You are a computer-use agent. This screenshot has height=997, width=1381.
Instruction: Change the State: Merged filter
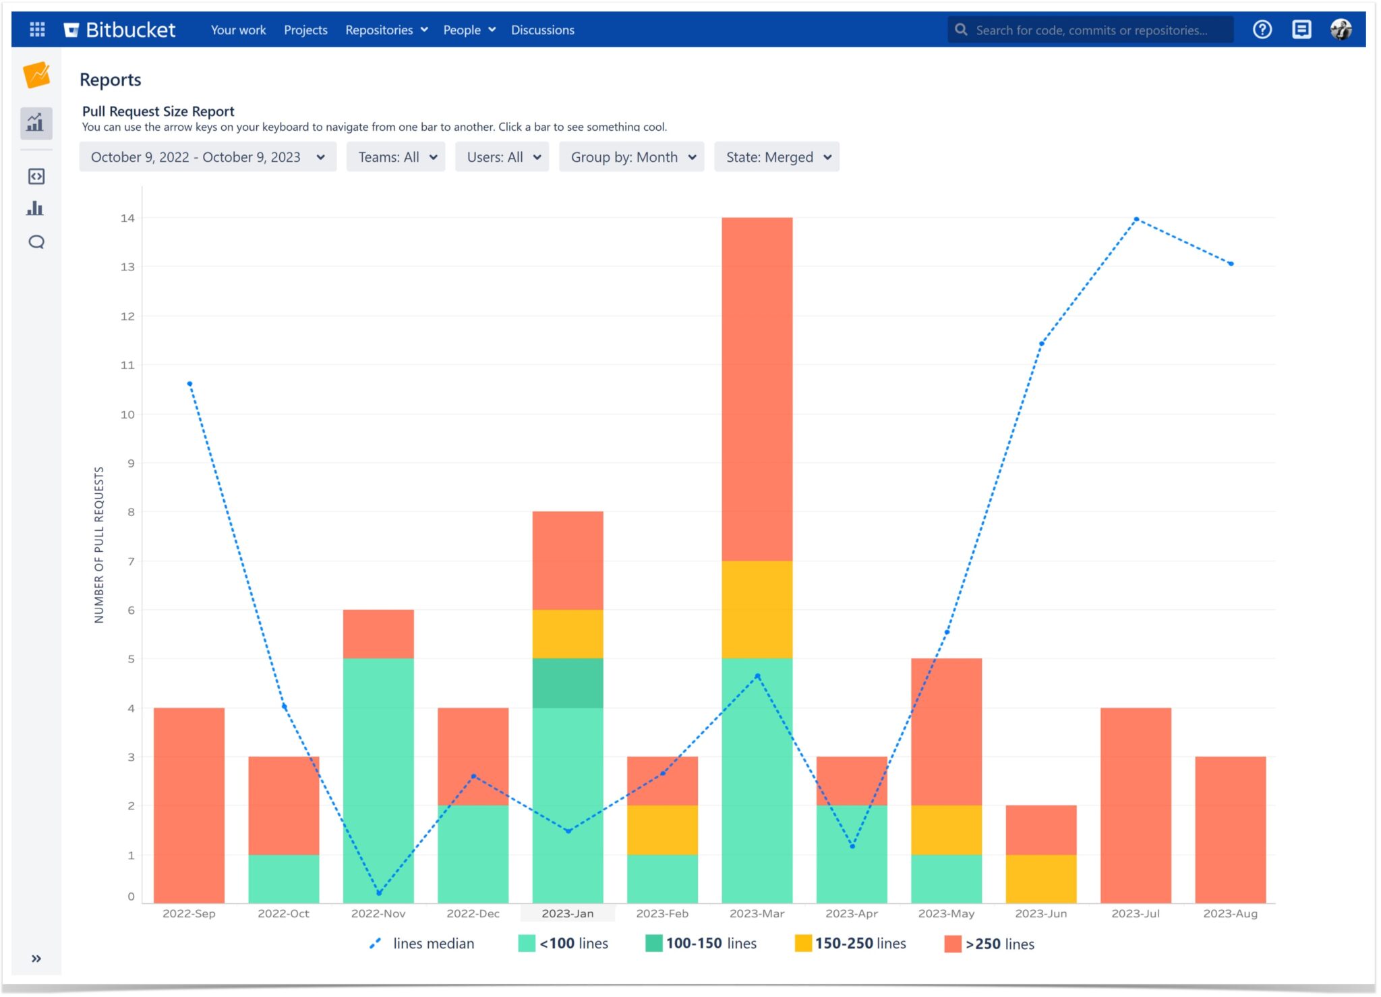click(x=777, y=156)
